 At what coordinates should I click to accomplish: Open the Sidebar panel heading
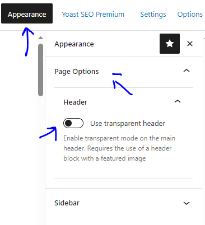tap(67, 203)
